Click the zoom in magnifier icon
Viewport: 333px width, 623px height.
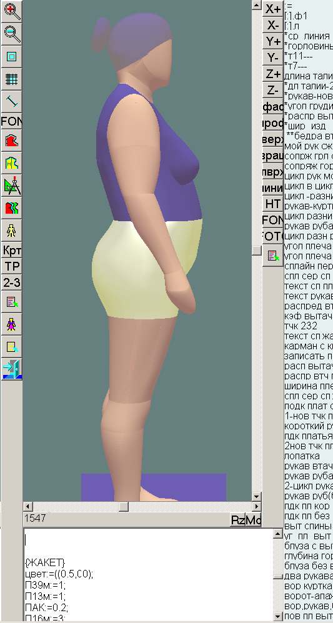tap(11, 11)
